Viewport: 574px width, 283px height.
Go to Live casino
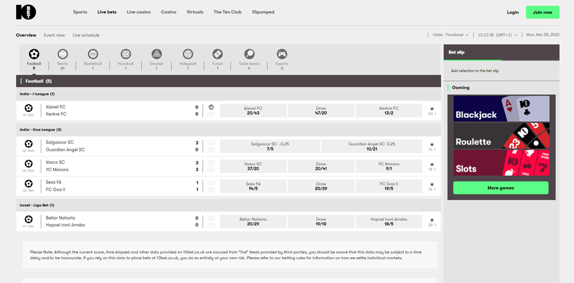point(139,12)
